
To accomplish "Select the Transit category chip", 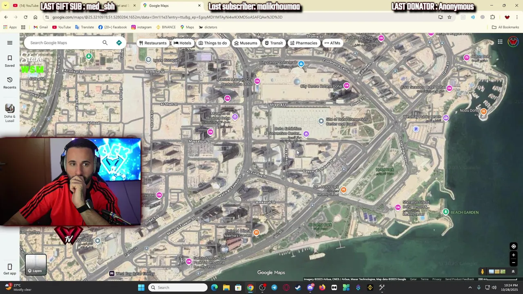I will tap(273, 43).
